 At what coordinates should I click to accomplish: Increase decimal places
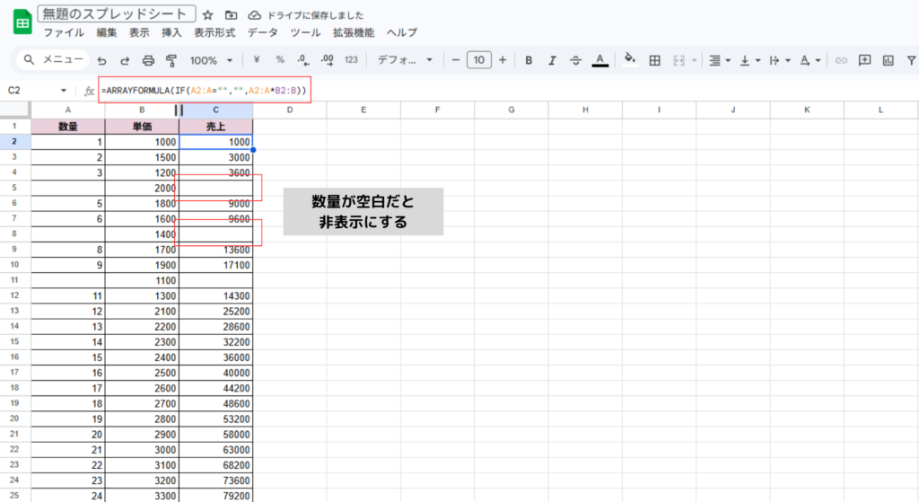pyautogui.click(x=327, y=60)
